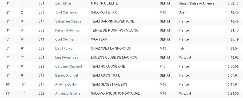Select the Dapit Fulvio name link
The image size is (243, 98).
(64, 48)
